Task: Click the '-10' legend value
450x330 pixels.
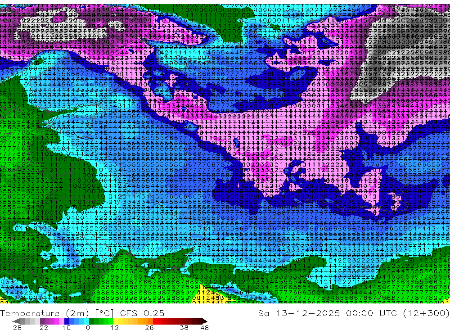Action: tap(63, 328)
